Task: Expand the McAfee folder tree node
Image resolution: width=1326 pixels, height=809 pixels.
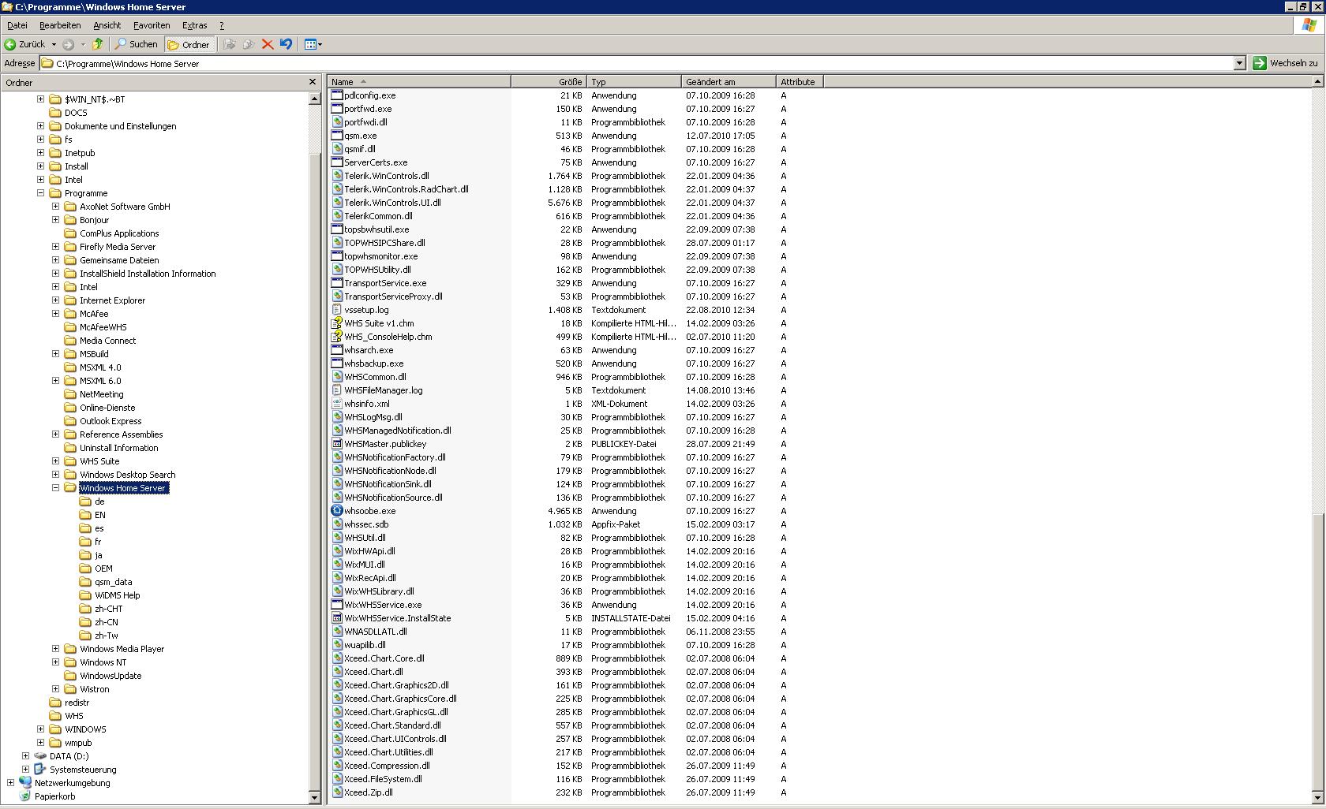Action: (55, 314)
